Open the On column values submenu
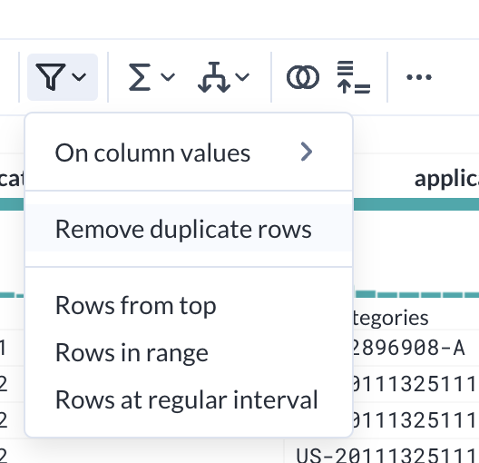This screenshot has height=463, width=479. click(x=189, y=153)
